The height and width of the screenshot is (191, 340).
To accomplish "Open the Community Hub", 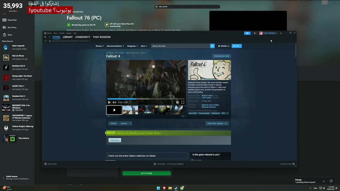I will 222,56.
